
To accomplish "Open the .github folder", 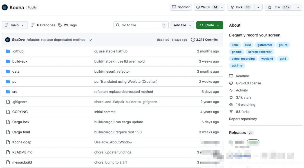I will tap(18, 51).
